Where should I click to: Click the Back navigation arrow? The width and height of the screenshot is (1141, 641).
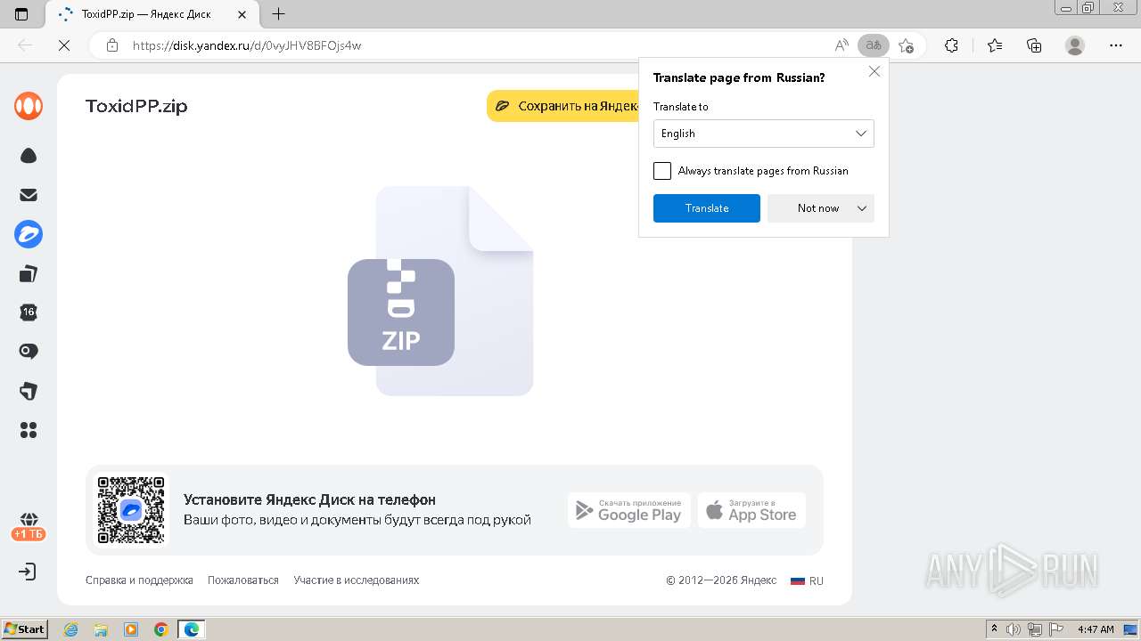click(25, 45)
